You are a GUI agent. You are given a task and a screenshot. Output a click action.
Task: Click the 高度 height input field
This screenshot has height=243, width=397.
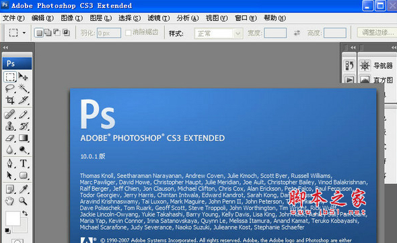[335, 33]
